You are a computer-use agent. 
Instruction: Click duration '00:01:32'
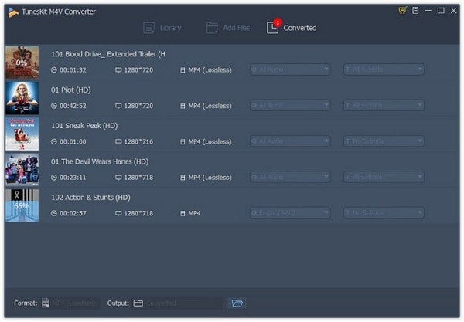(73, 70)
